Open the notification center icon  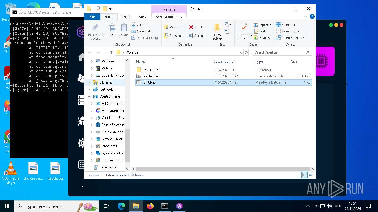(368, 206)
